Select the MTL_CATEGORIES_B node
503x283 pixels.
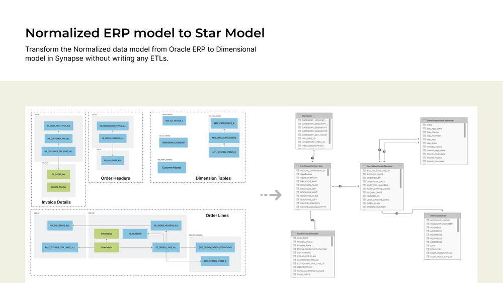(x=224, y=123)
